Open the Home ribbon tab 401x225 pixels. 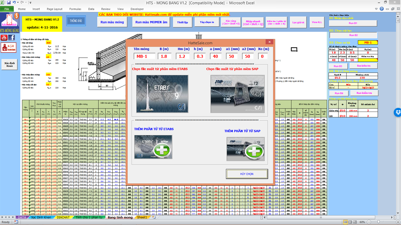point(22,9)
